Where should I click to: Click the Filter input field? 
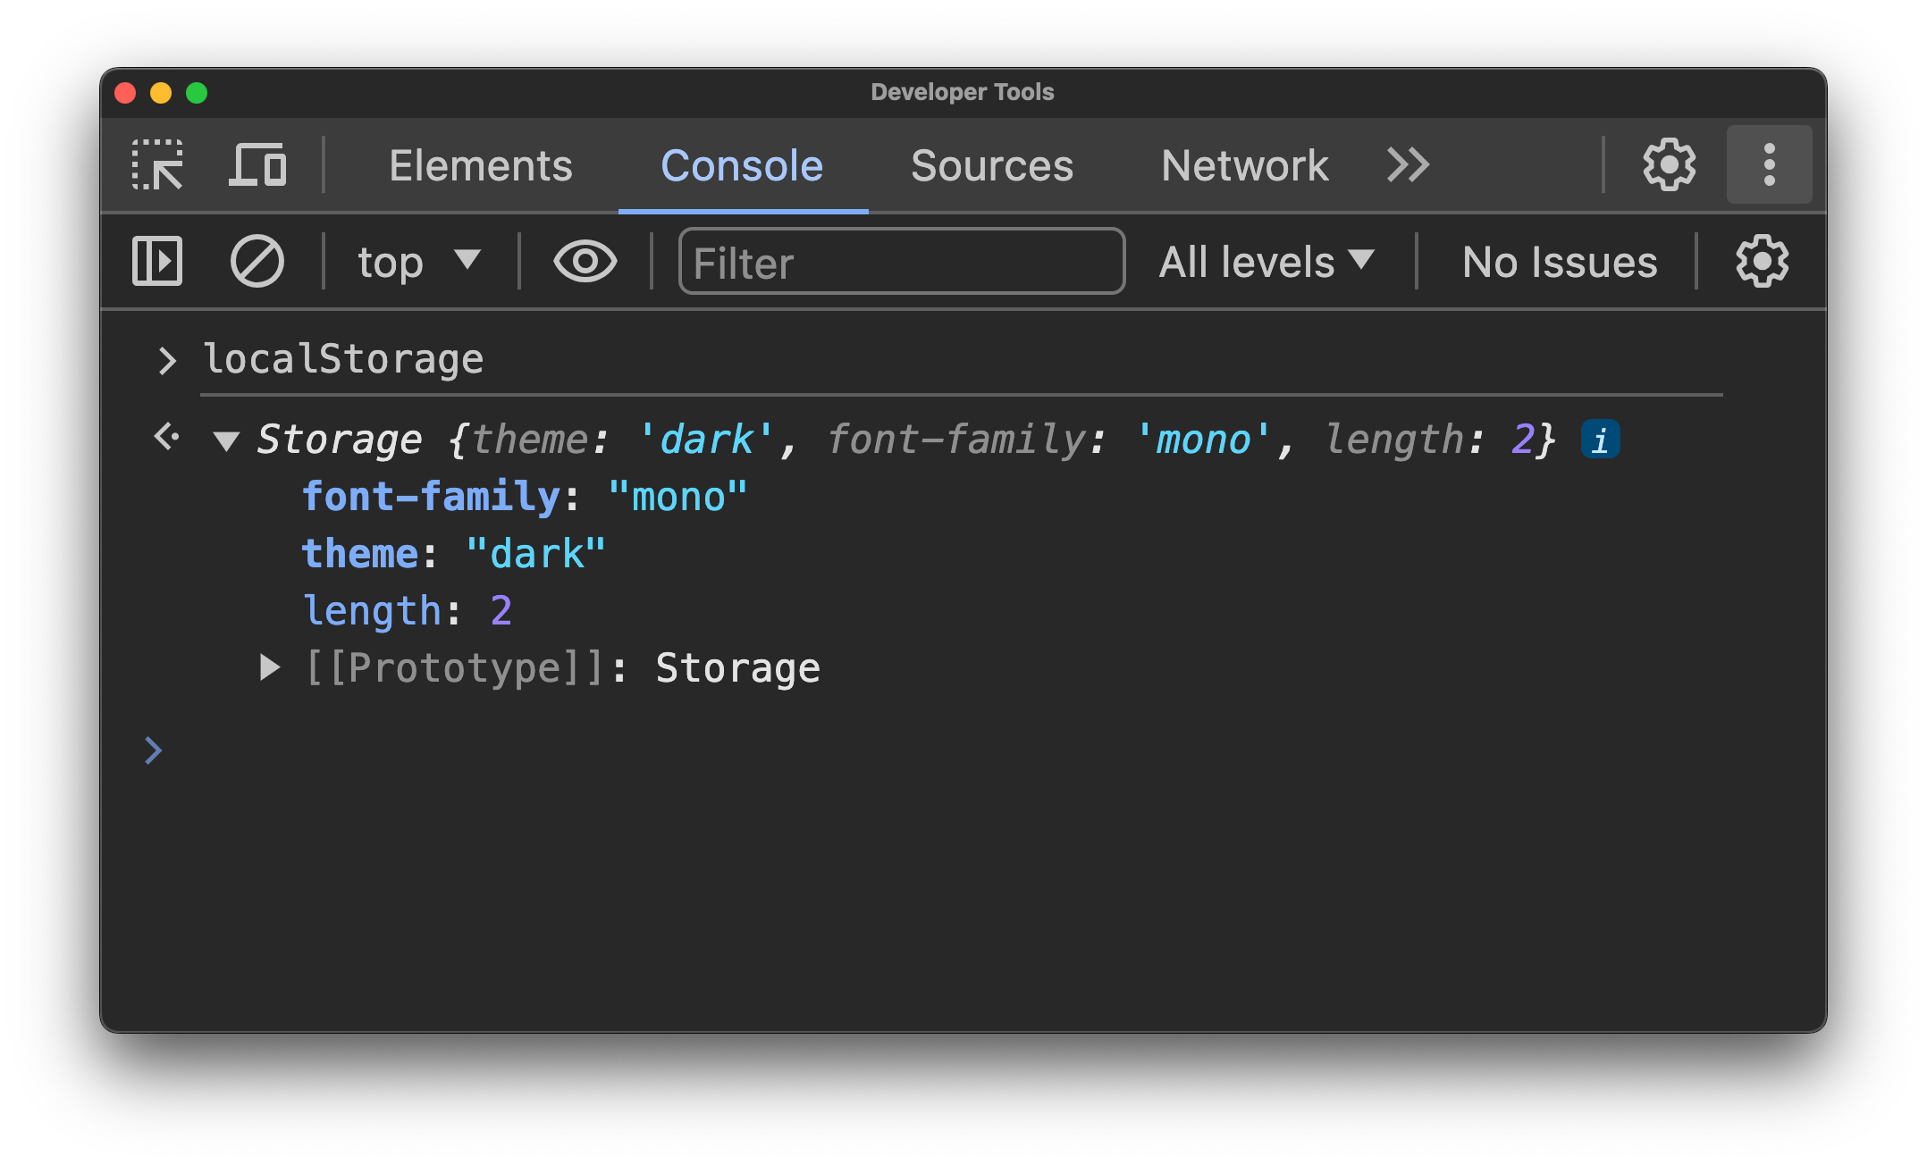click(x=900, y=263)
